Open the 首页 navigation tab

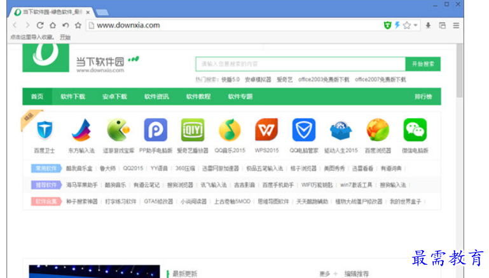(x=37, y=96)
